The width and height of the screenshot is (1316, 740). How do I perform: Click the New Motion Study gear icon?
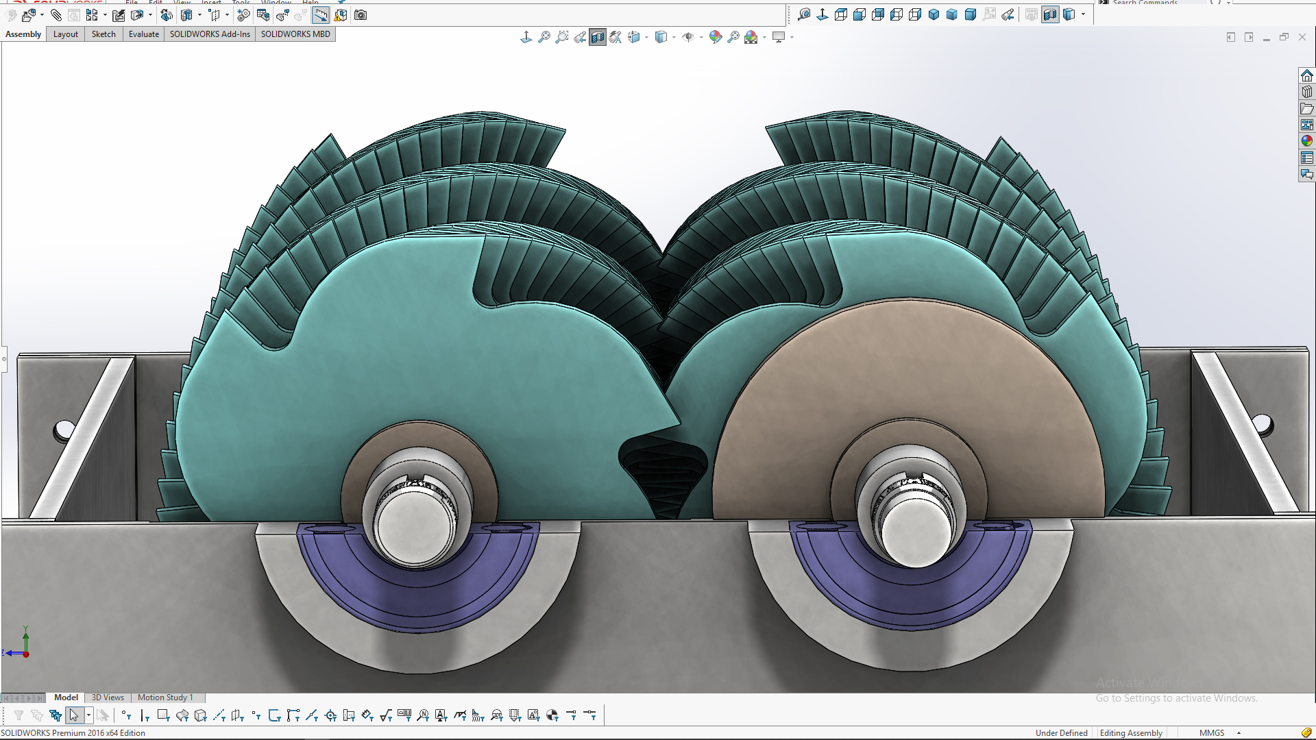(x=243, y=15)
